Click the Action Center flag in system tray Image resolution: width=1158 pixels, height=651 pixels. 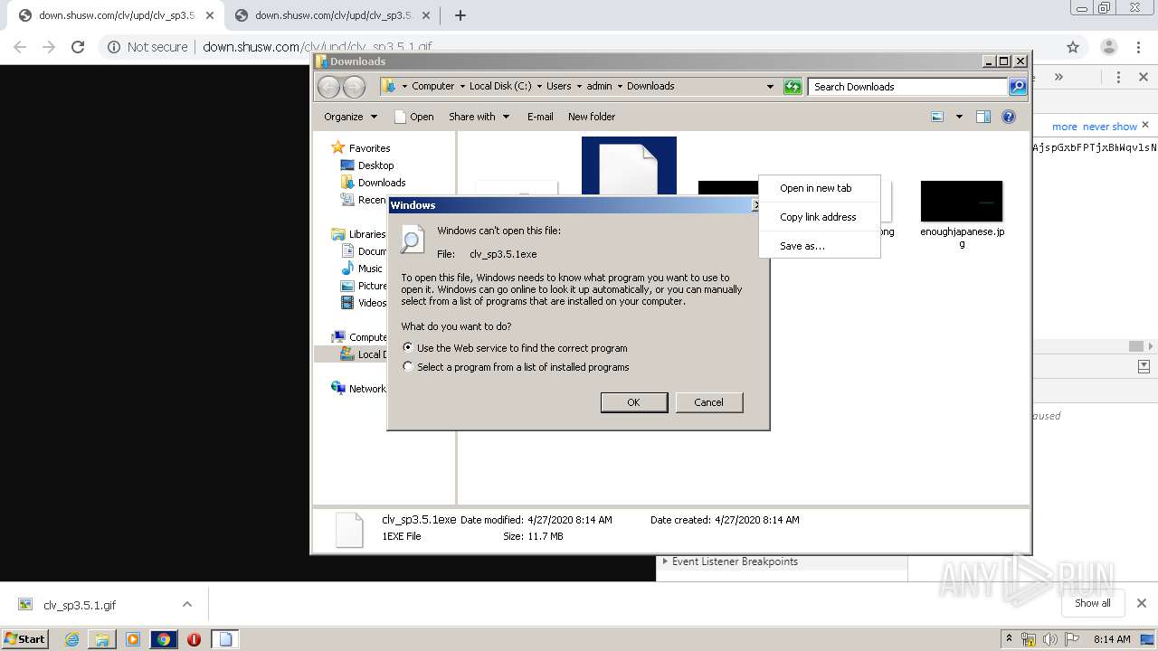[x=1071, y=639]
